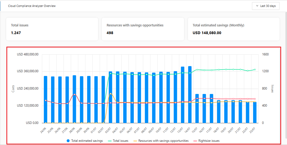This screenshot has height=145, width=287.
Task: Hide the Rightsize issues series via legend text
Action: (209, 141)
